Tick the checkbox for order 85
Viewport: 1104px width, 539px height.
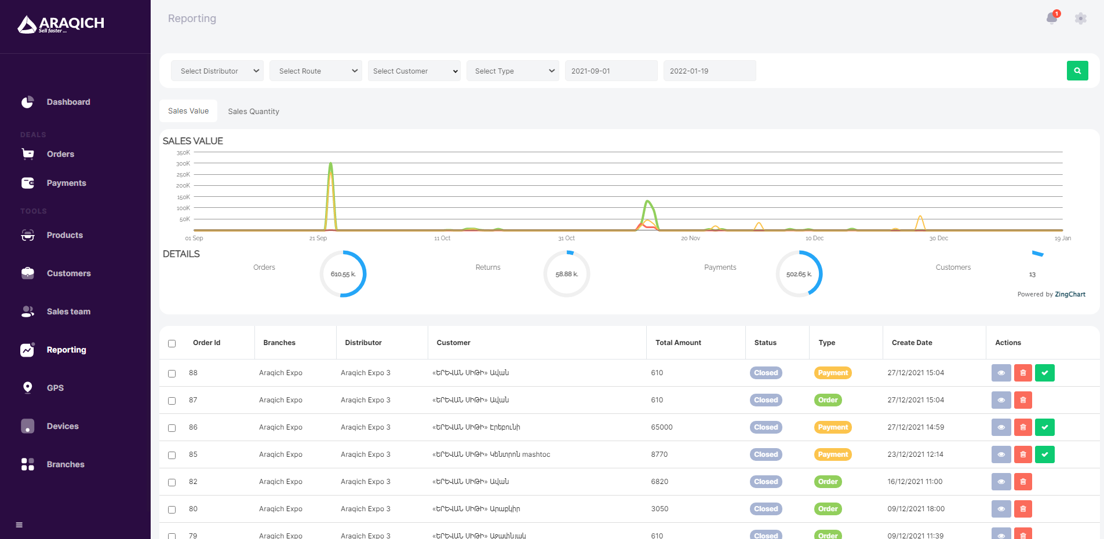point(172,455)
